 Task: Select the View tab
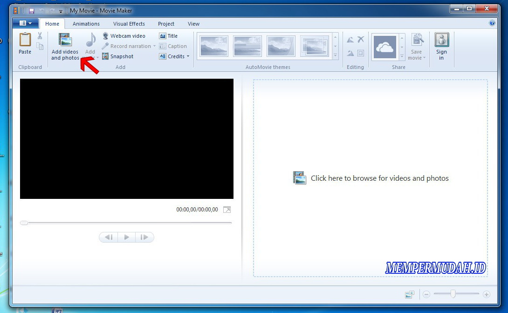(194, 24)
